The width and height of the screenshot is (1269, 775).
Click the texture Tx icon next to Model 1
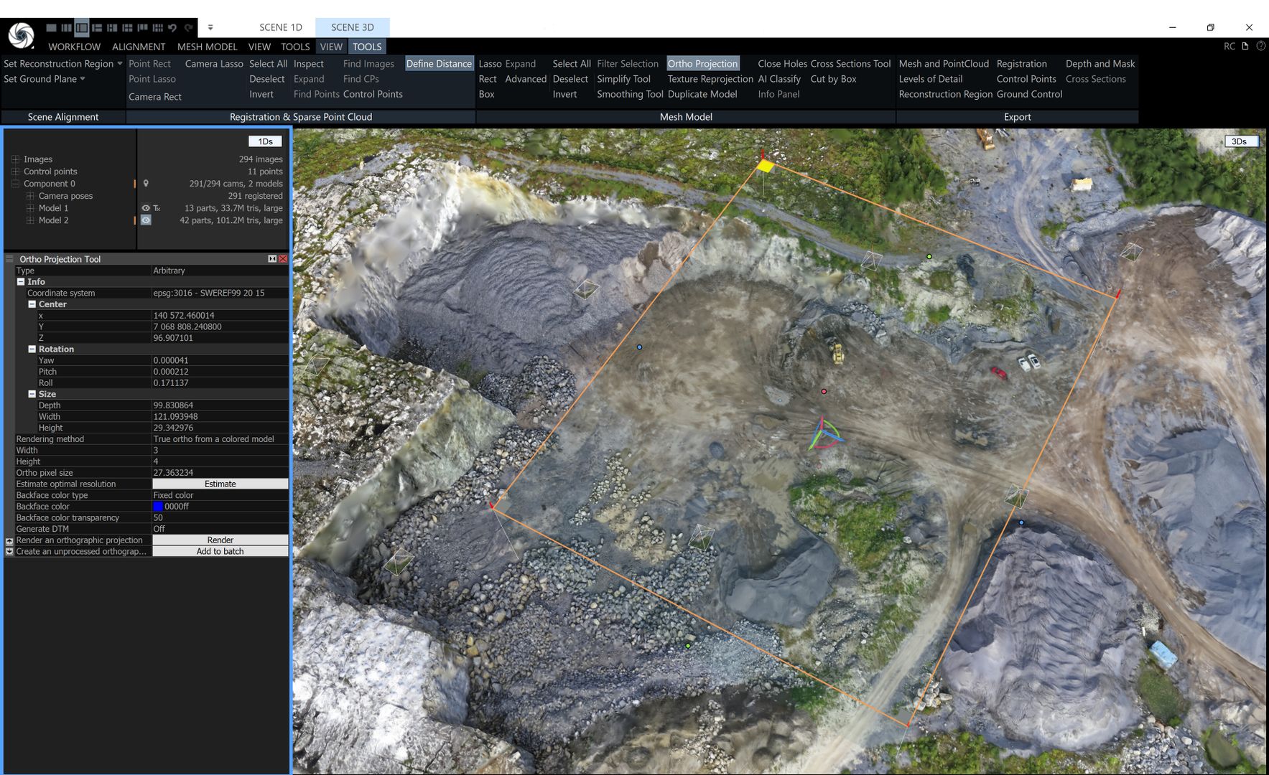[157, 207]
